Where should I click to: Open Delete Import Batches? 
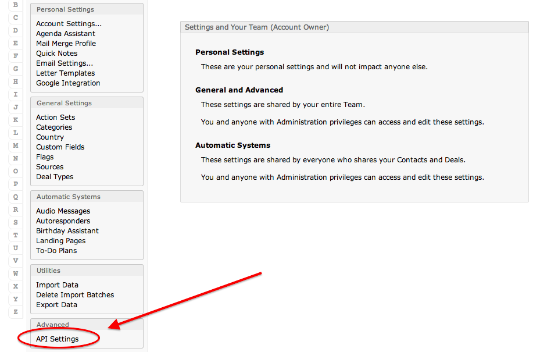(75, 295)
